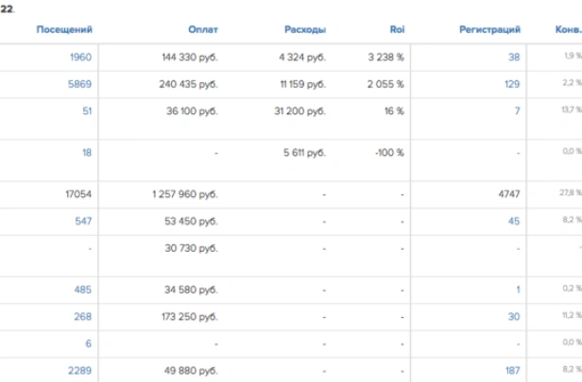Open the 38 registrations link

514,57
